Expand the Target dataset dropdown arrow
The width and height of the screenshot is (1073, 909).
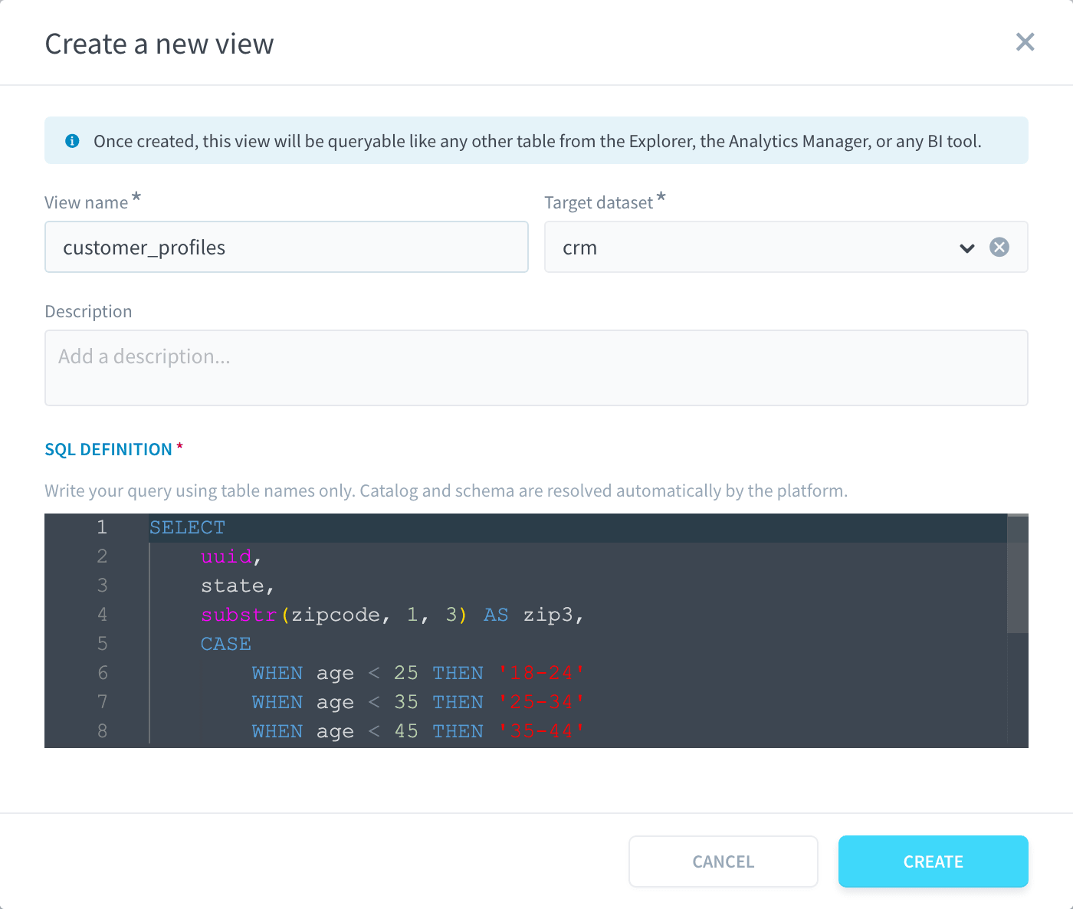click(x=966, y=248)
